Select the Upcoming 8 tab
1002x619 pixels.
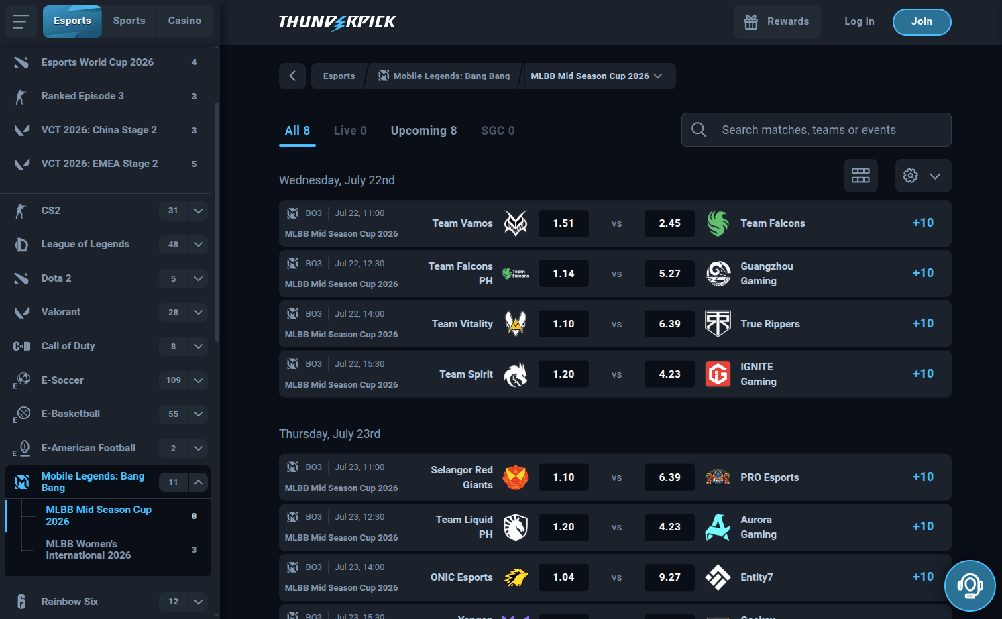click(x=424, y=131)
